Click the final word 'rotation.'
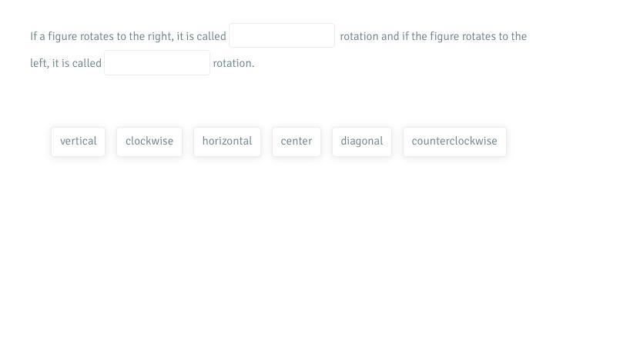Viewport: 620px width, 363px height. tap(233, 63)
